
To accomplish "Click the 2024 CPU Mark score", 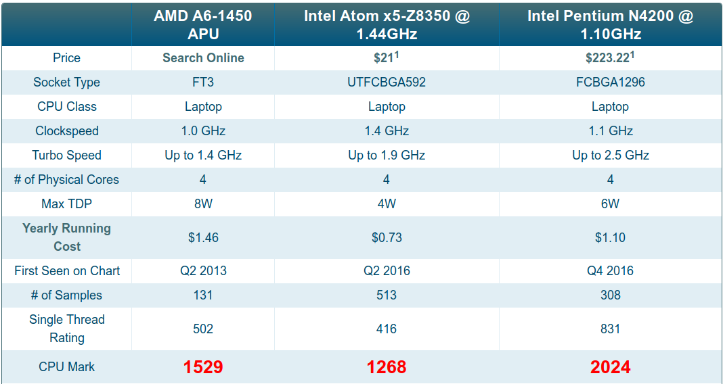I will pyautogui.click(x=610, y=367).
